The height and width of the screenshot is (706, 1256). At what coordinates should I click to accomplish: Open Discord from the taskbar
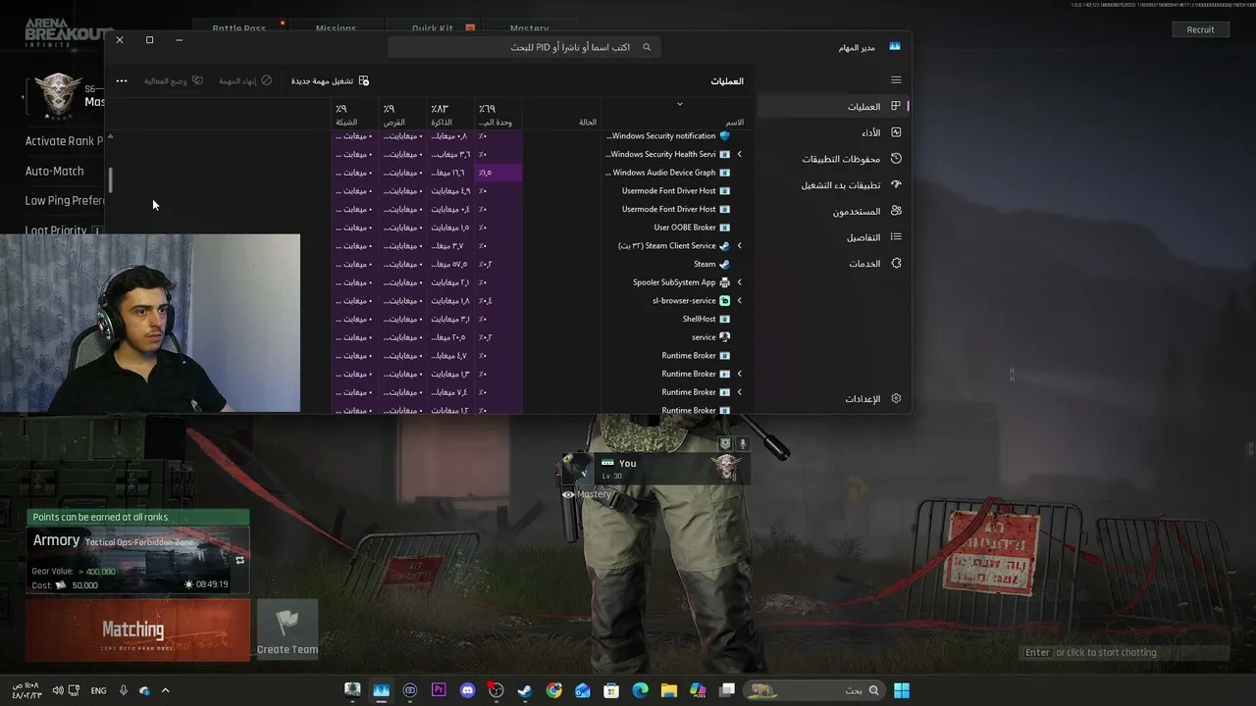pos(467,690)
